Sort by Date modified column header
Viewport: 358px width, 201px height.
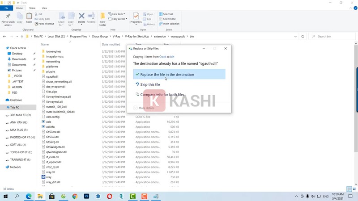[111, 44]
